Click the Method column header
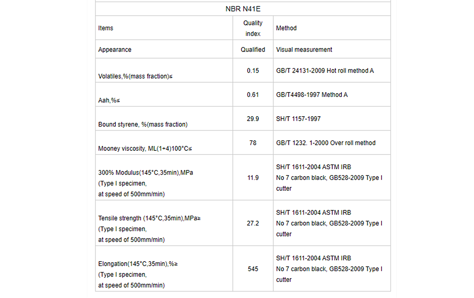 286,28
